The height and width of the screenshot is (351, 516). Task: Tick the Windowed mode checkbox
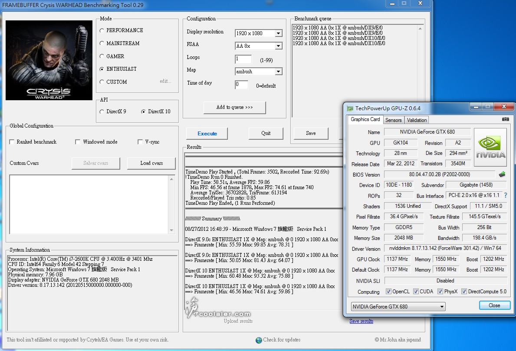pyautogui.click(x=78, y=142)
